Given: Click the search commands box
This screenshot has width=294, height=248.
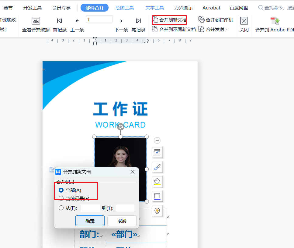Looking at the screenshot, I should pos(275,8).
